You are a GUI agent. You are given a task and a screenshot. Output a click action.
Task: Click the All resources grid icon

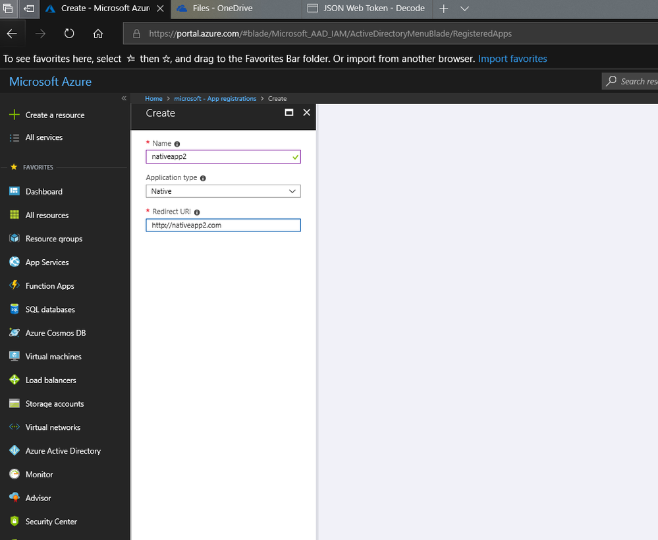pos(14,215)
